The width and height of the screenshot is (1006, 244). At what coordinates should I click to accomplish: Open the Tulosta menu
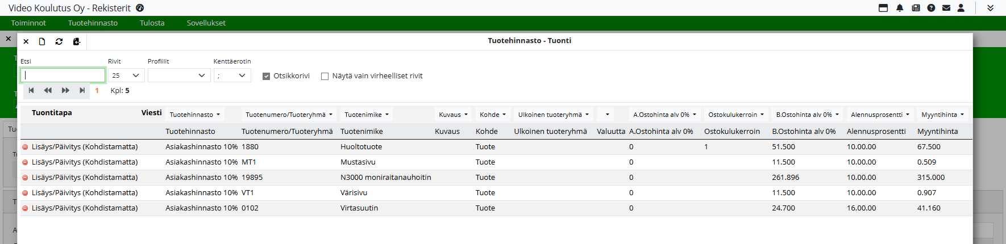[x=152, y=23]
